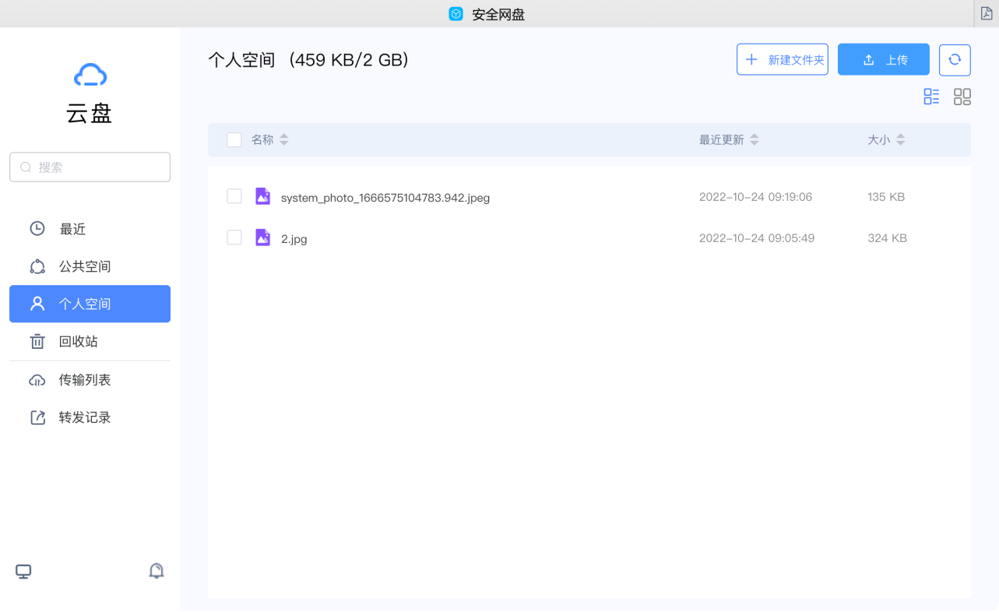Click the 新建文件夹 new folder button
Screen dimensions: 999x612
click(x=782, y=59)
